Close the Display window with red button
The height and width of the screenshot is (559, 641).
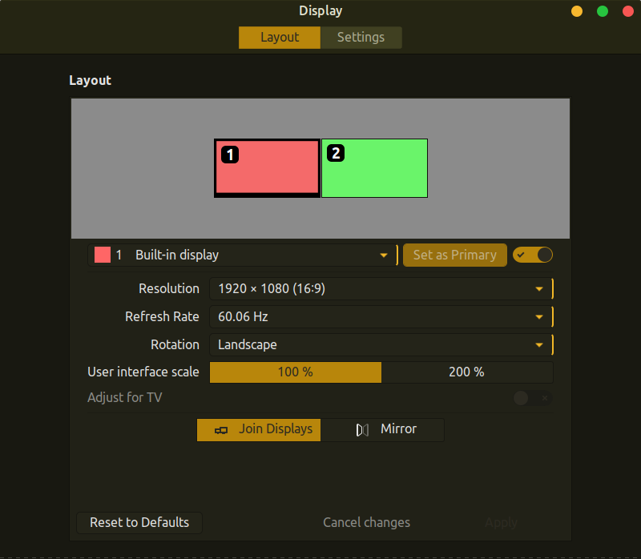tap(628, 11)
